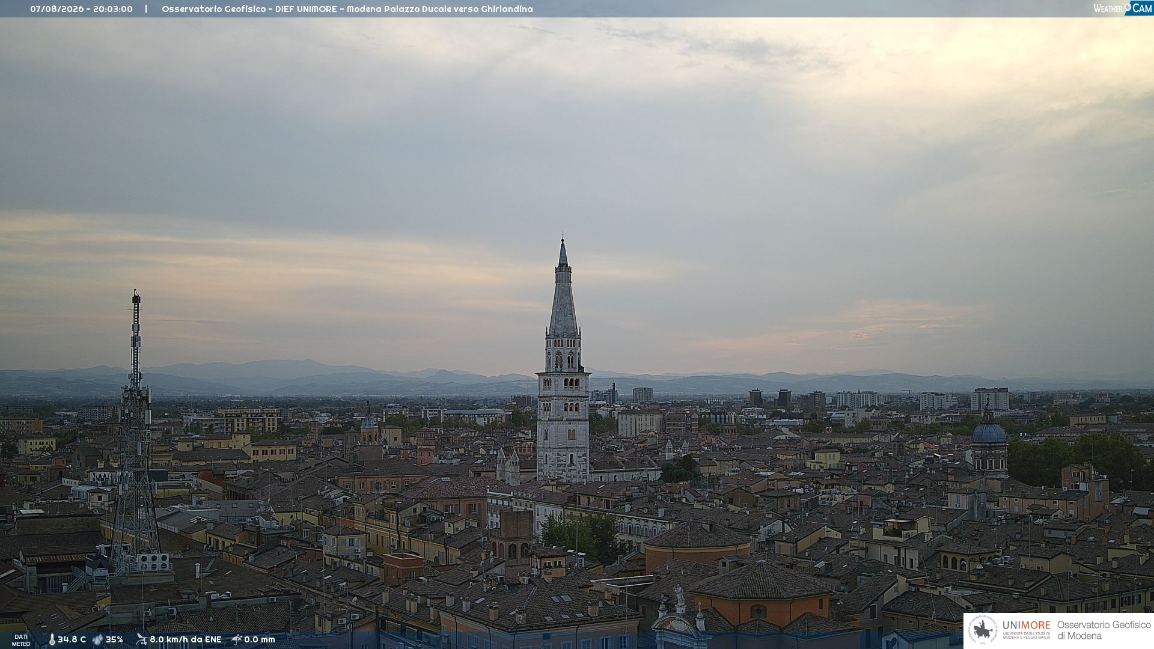Click the 0.0 mm rainfall value
The image size is (1154, 649).
(259, 639)
